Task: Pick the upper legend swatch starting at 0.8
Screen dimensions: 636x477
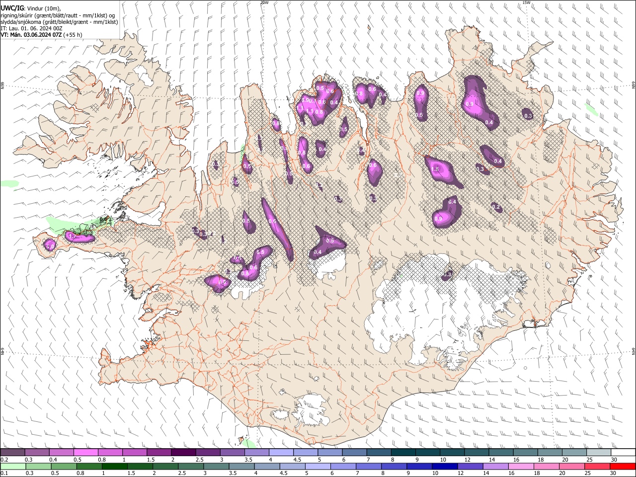Action: (x=110, y=452)
